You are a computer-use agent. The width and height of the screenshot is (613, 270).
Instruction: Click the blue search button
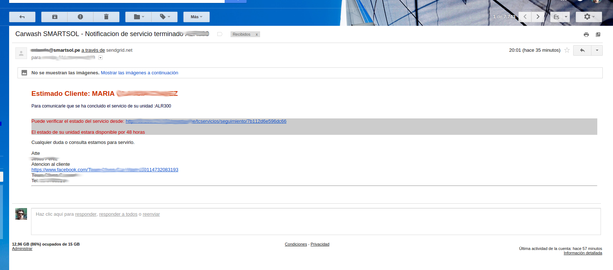(236, 1)
